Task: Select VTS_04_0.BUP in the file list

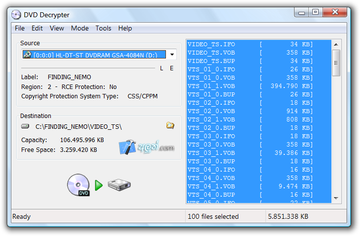Action: [259, 195]
